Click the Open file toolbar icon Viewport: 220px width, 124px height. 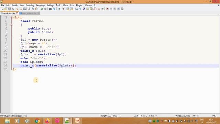point(6,9)
